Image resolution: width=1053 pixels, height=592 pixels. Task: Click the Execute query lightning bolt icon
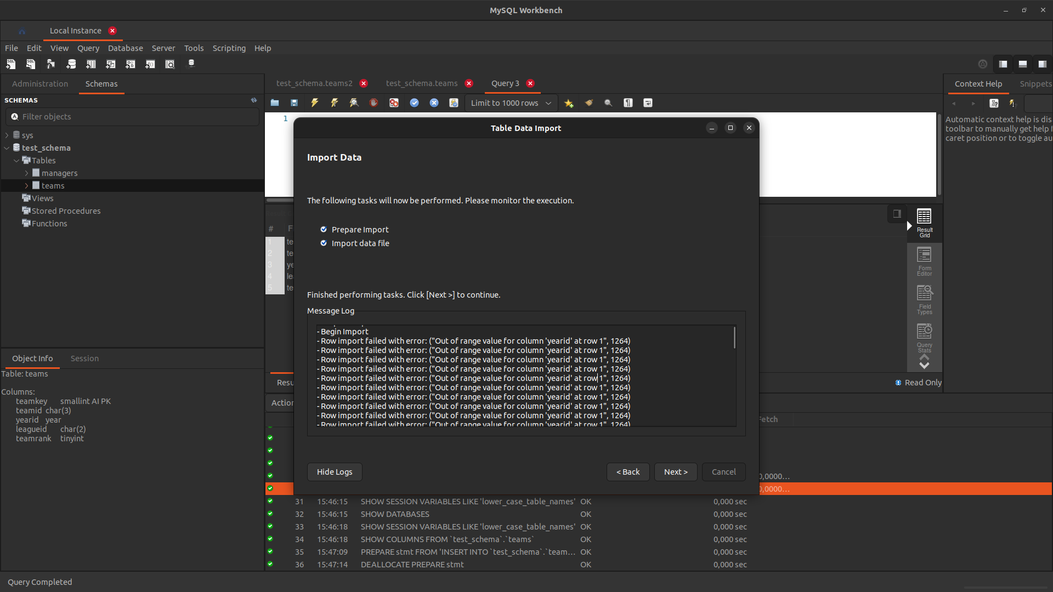[x=315, y=103]
